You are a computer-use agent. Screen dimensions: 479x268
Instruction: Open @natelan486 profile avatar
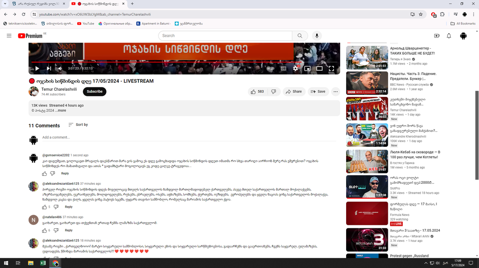click(x=33, y=220)
